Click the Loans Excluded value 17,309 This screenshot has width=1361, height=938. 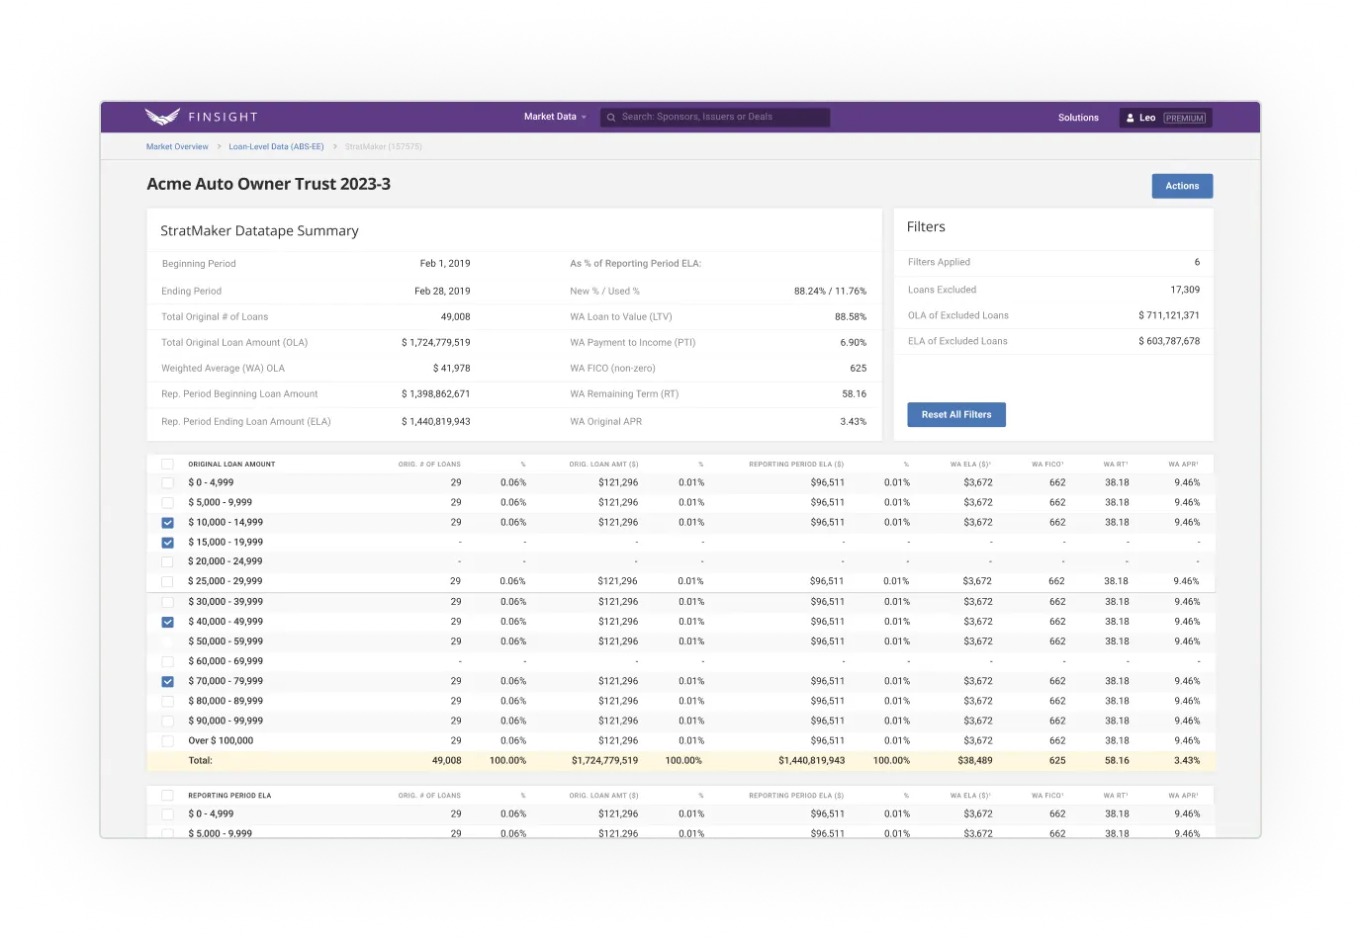(1185, 290)
